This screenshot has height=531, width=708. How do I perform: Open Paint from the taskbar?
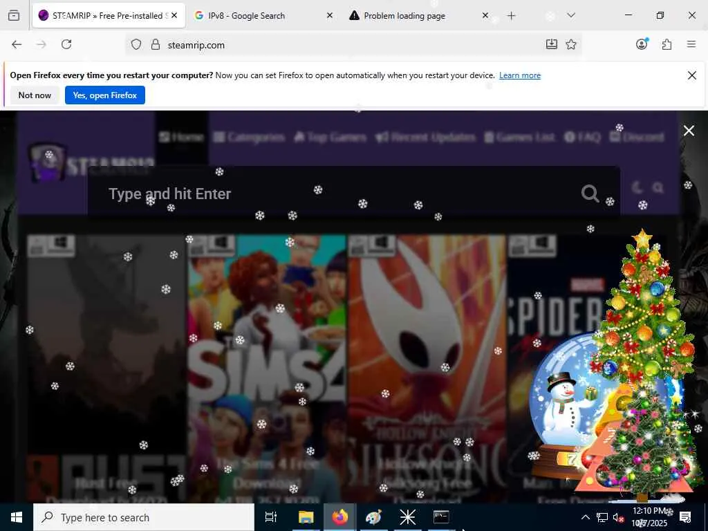(373, 517)
